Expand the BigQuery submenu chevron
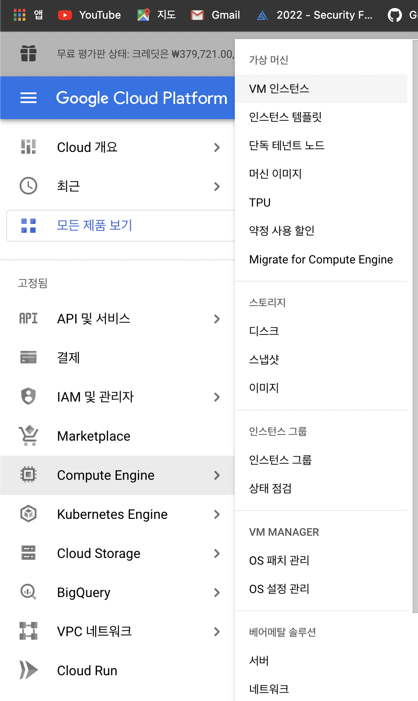 coord(217,593)
